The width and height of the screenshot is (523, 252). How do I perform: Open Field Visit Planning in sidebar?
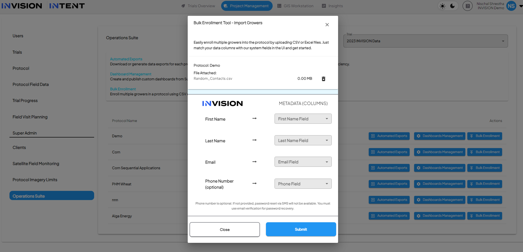pyautogui.click(x=30, y=117)
